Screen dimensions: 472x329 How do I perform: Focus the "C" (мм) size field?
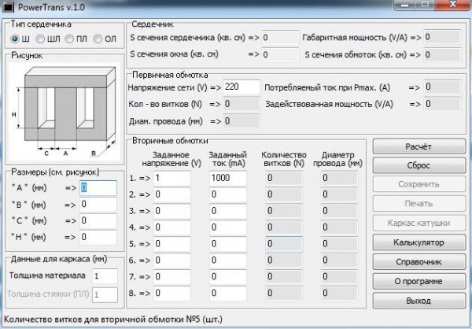tap(98, 221)
